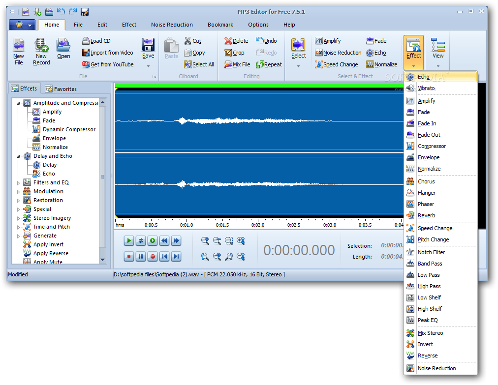
Task: Click Noise Reduction in the ribbon
Action: point(338,53)
